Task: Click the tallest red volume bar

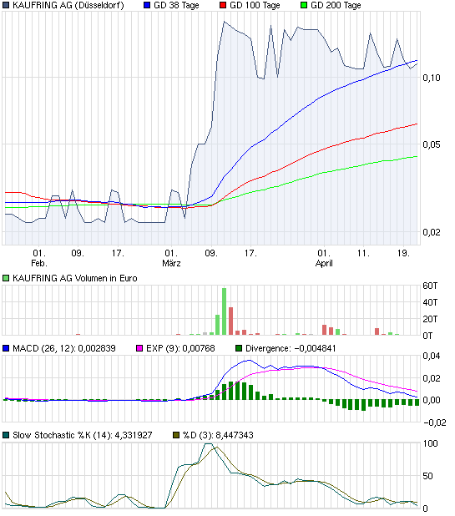Action: click(x=231, y=321)
